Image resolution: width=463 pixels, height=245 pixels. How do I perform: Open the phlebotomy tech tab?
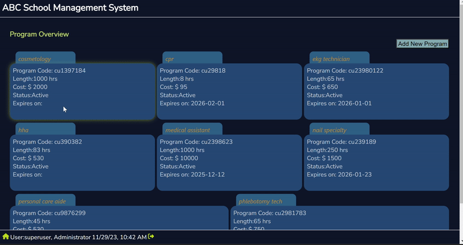[266, 200]
